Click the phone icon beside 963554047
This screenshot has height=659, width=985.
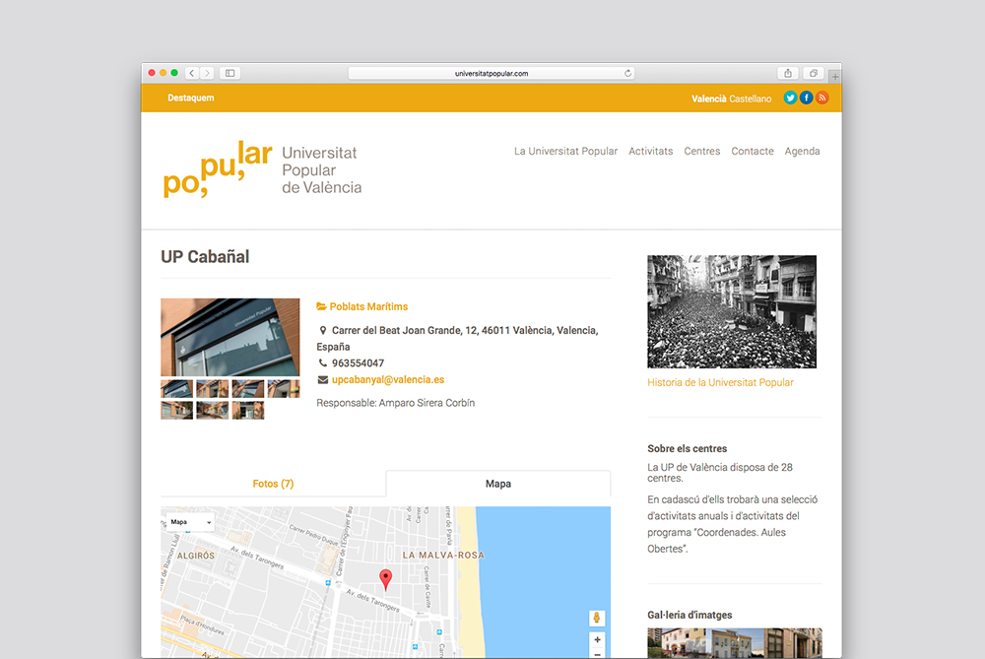tap(323, 363)
